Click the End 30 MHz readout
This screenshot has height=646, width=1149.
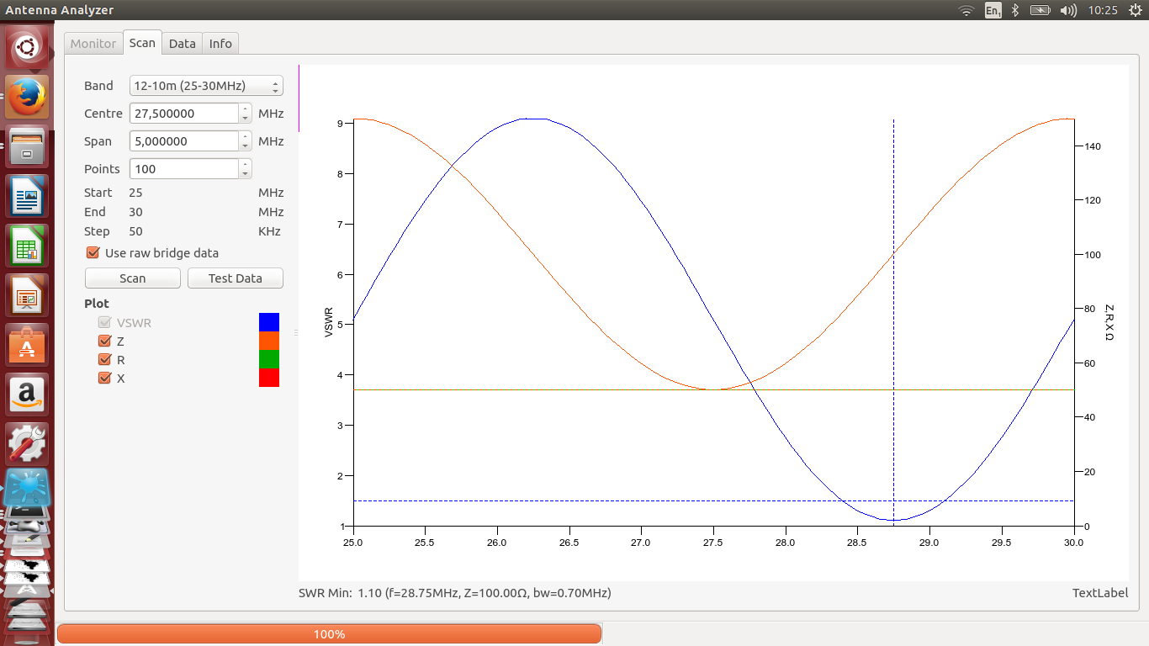(x=183, y=212)
